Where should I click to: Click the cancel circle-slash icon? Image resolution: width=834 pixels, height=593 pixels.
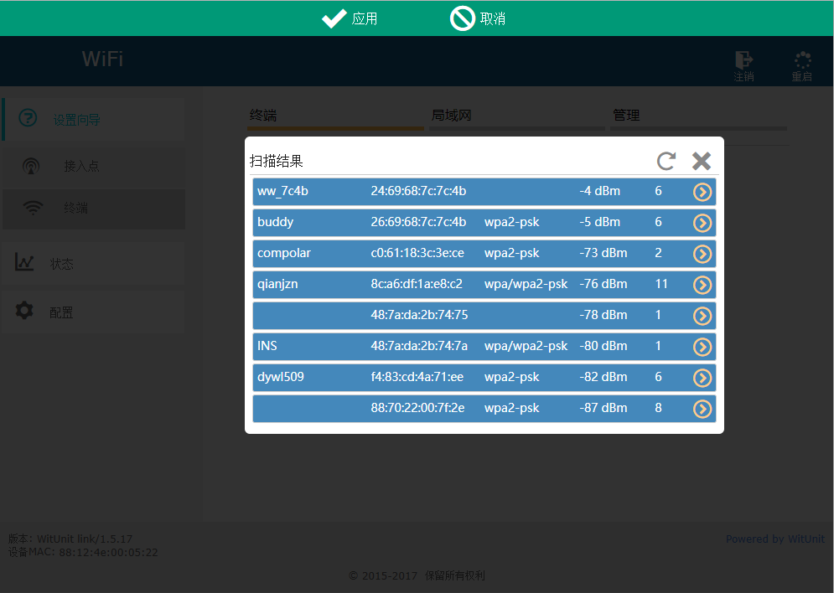462,18
